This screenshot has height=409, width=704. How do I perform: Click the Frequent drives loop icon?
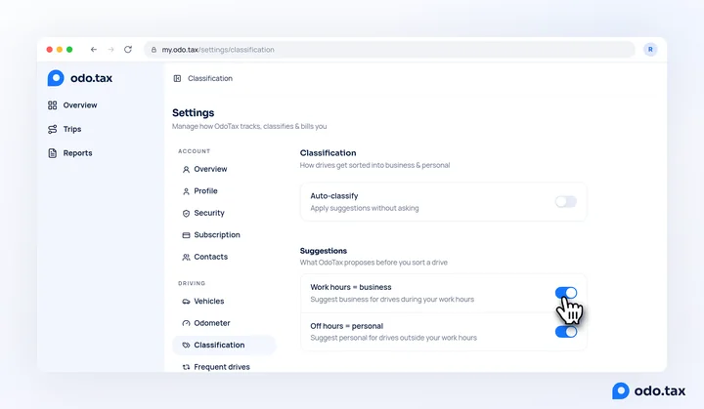click(x=186, y=367)
